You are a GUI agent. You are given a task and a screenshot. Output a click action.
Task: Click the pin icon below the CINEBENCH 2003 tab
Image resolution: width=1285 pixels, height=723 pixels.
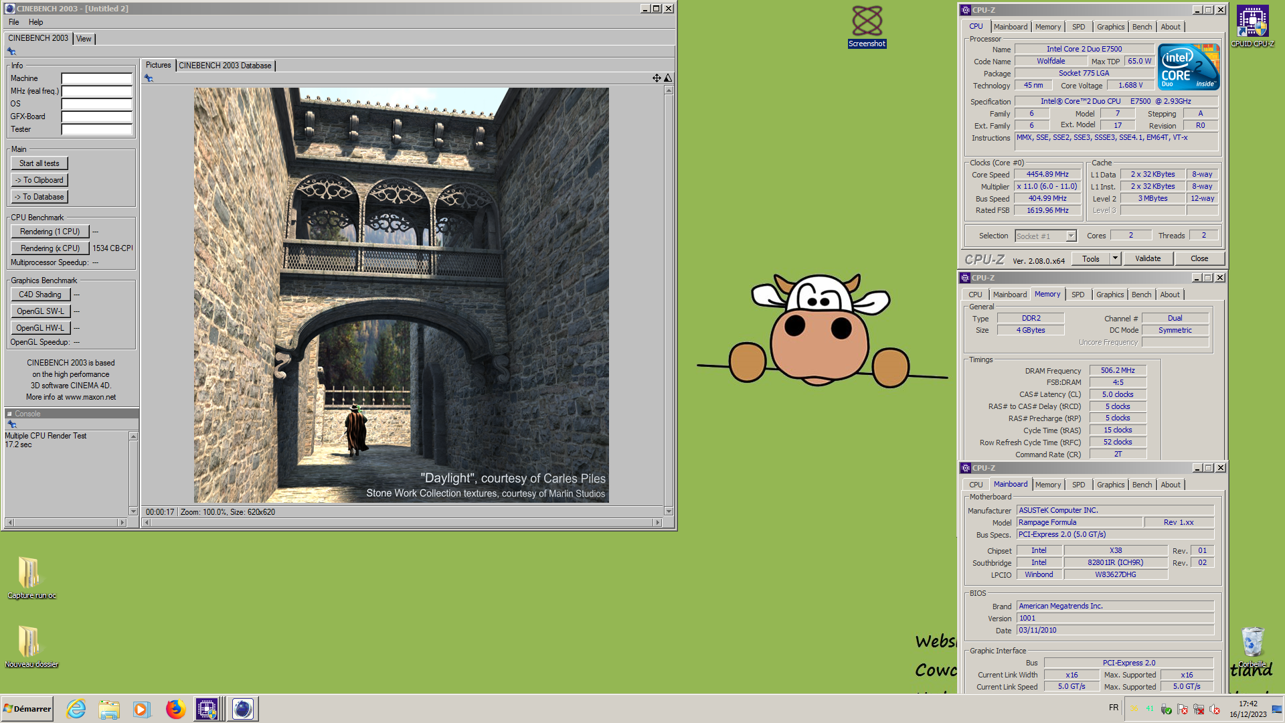pyautogui.click(x=11, y=52)
